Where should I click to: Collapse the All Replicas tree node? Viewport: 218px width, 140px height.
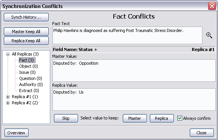(8, 54)
